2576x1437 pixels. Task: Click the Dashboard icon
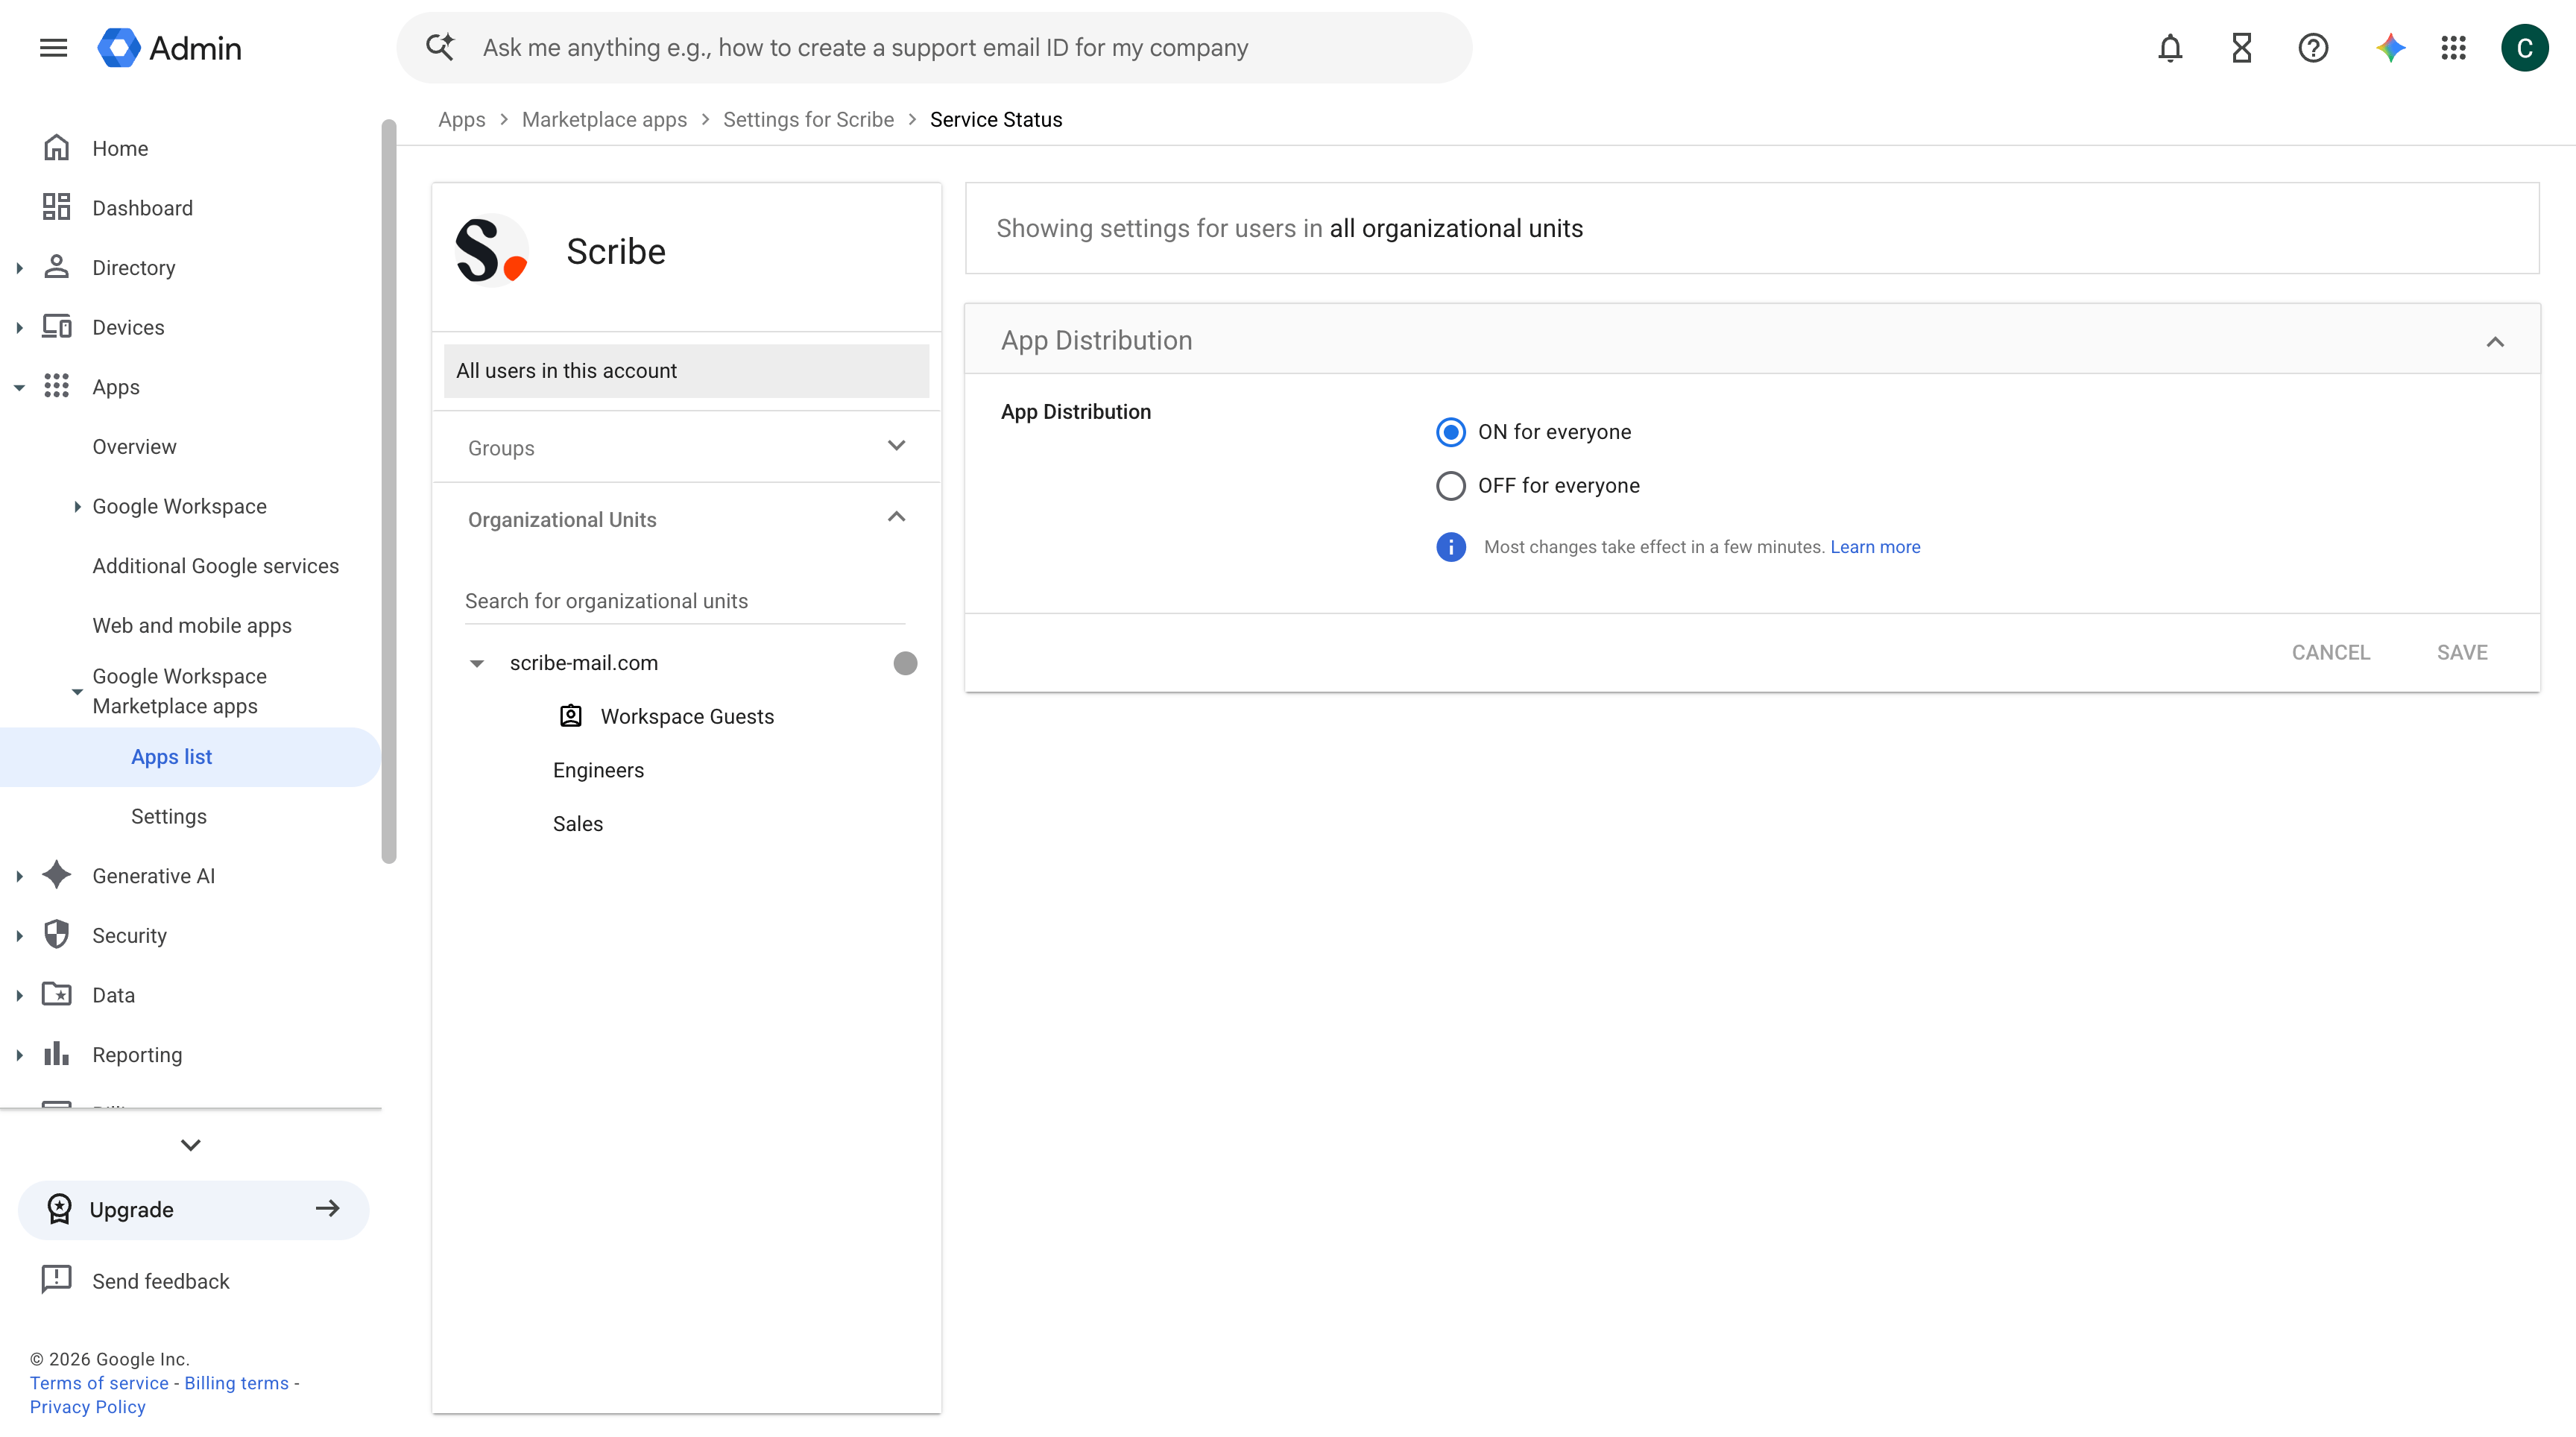pyautogui.click(x=56, y=207)
